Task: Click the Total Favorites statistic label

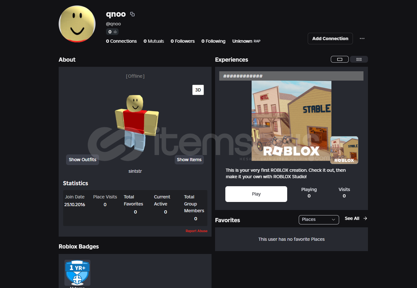Action: pyautogui.click(x=133, y=200)
